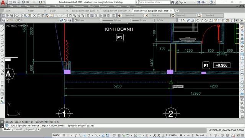Click the Zoom Previous icon
The image size is (245, 138).
pyautogui.click(x=83, y=15)
